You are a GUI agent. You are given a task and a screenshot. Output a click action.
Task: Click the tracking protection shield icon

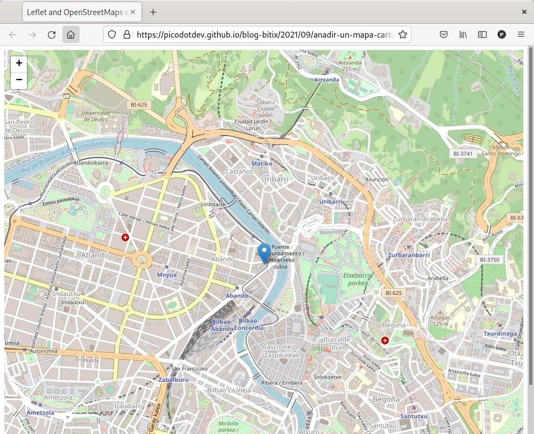112,34
